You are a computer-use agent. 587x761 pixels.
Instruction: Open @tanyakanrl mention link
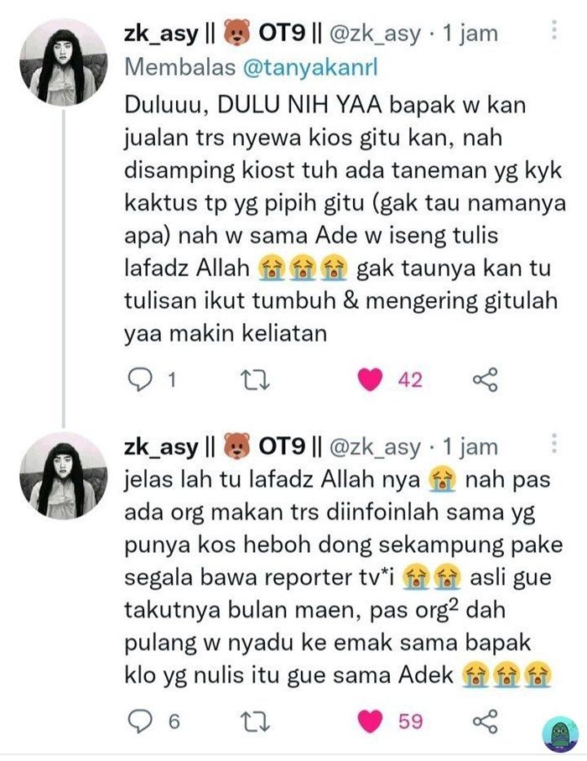click(309, 67)
